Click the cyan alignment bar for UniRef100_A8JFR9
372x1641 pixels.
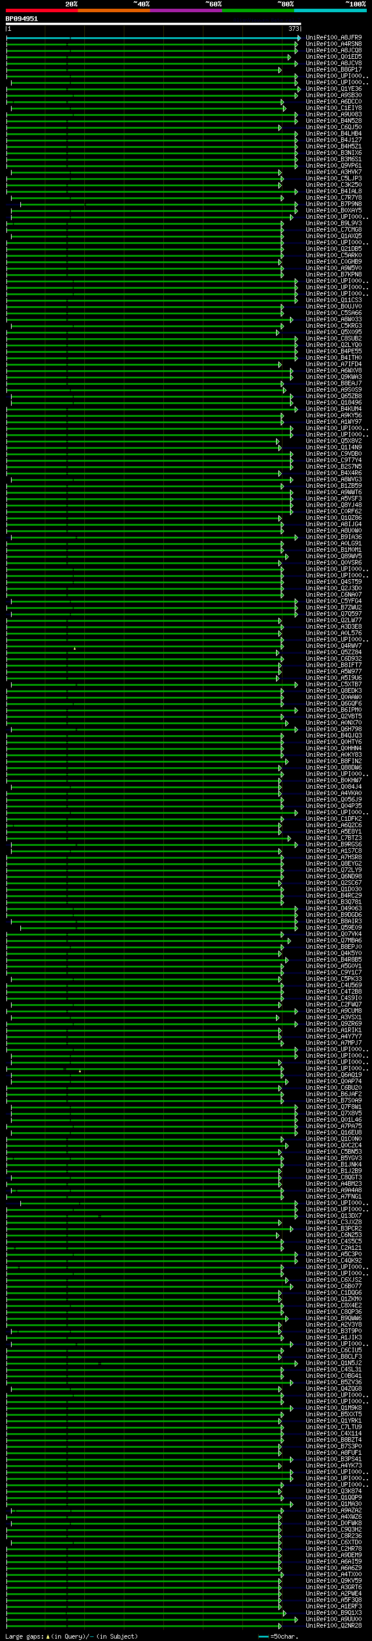click(153, 38)
